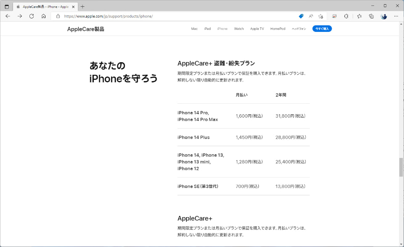Screen dimensions: 404x247
Task: View site security info via the lock icon
Action: [x=57, y=16]
